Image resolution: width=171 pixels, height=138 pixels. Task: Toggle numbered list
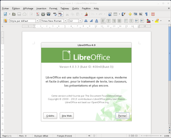click(126, 21)
